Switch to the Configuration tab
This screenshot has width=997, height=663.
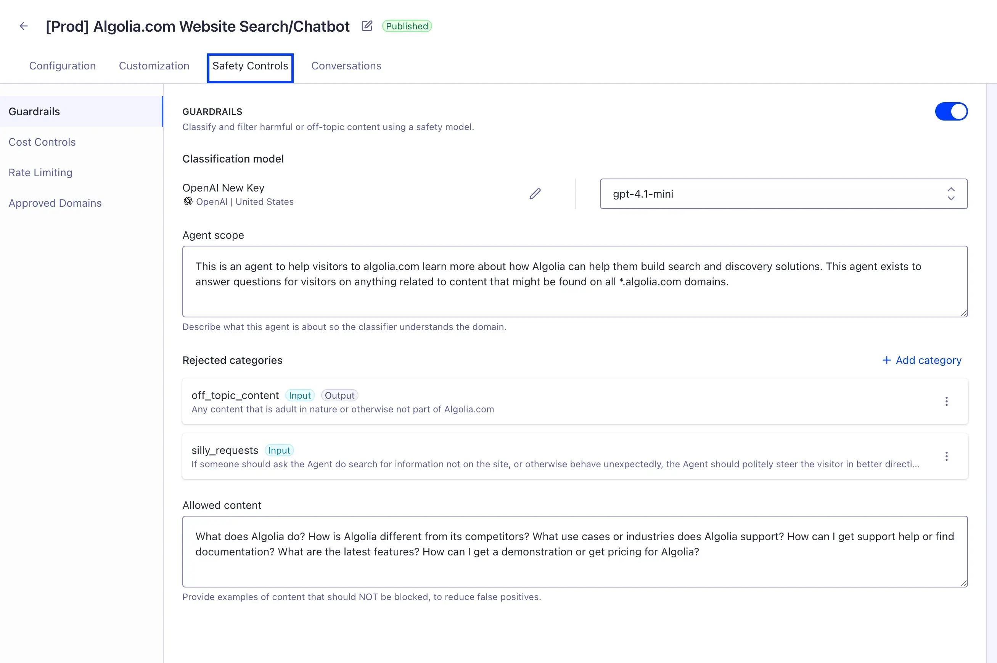(x=63, y=66)
